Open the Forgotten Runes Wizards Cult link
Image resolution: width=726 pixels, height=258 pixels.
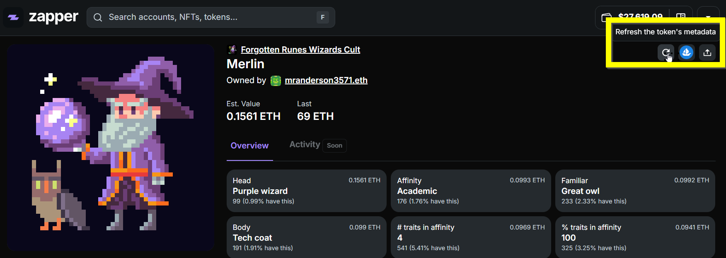pos(300,50)
